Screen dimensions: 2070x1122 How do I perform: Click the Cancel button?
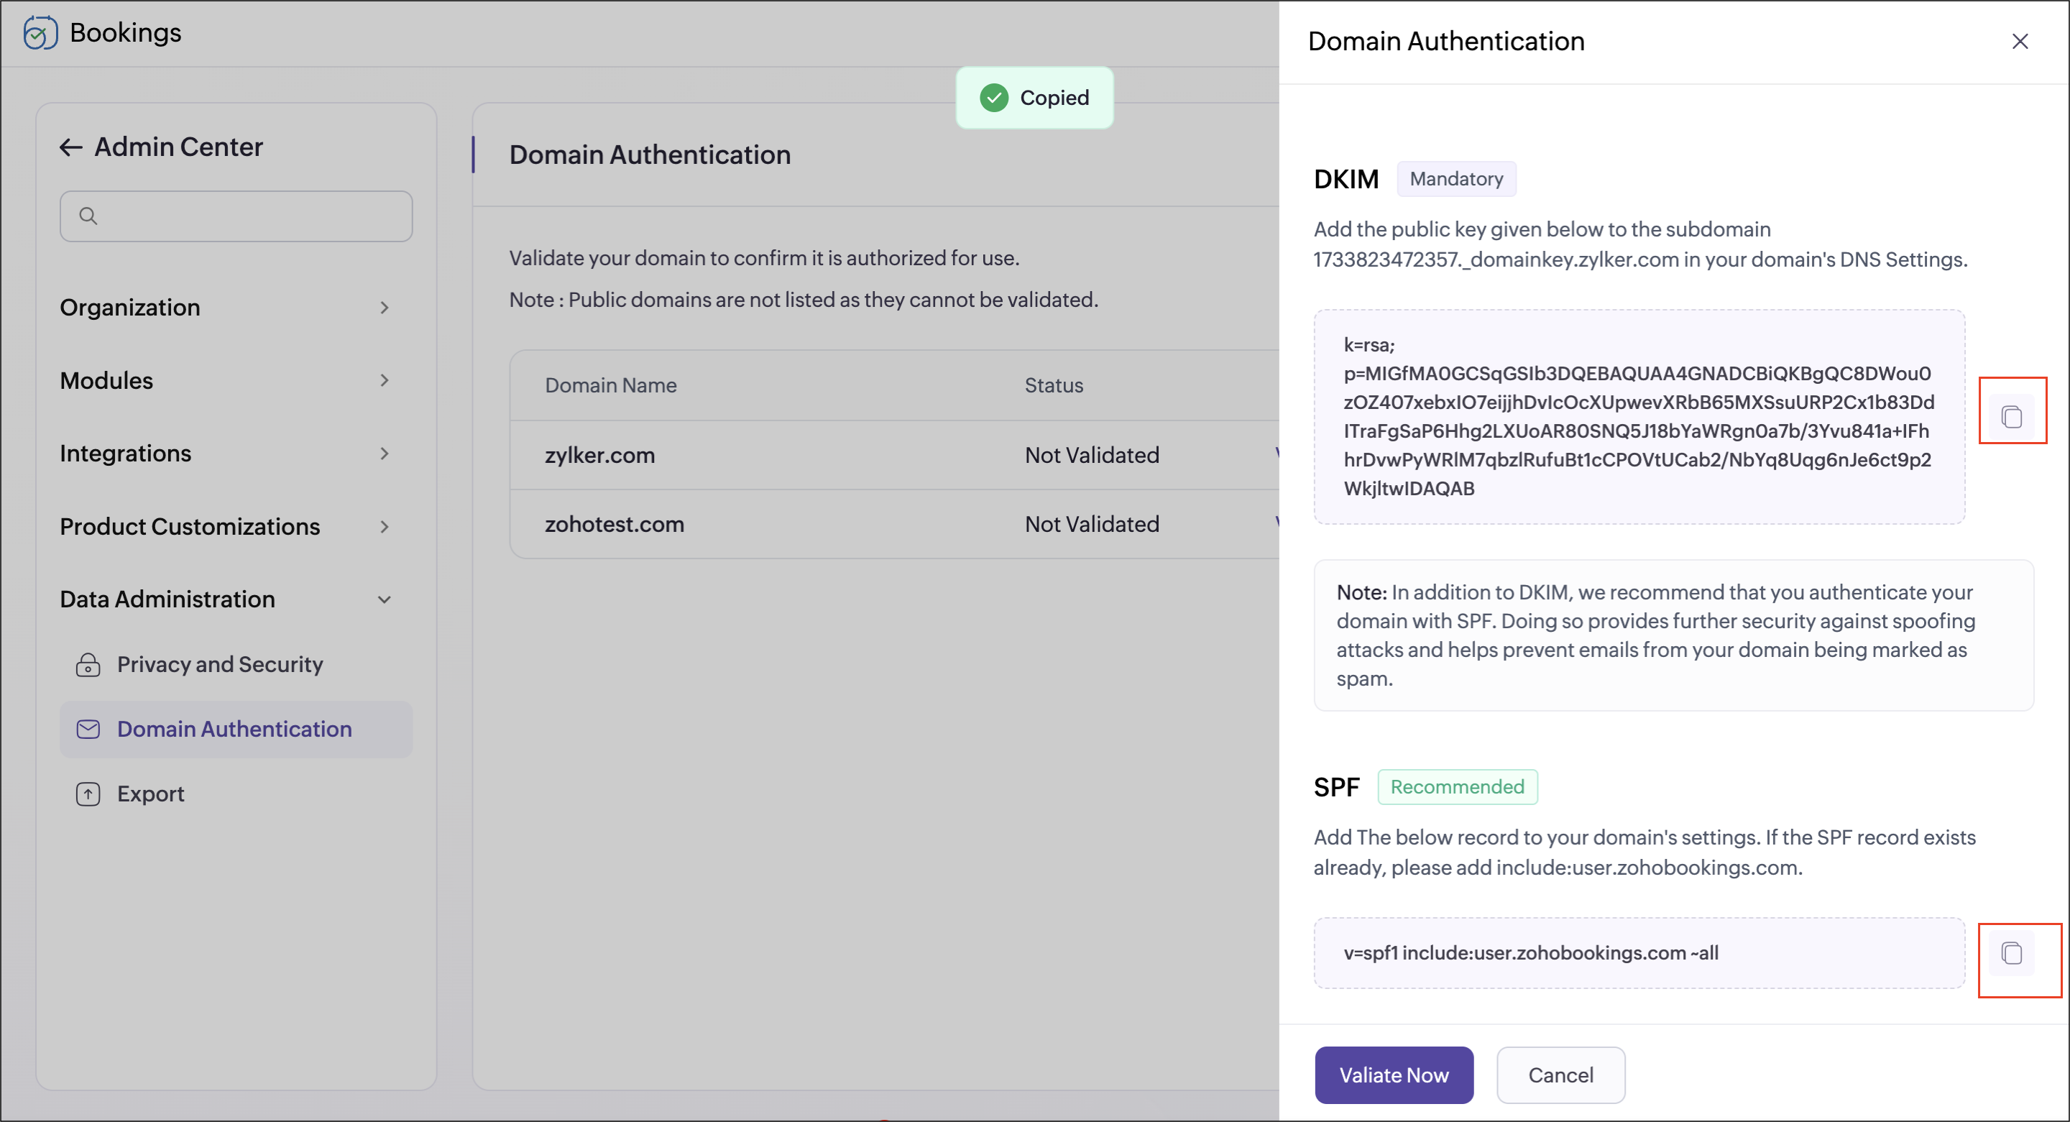pos(1560,1075)
